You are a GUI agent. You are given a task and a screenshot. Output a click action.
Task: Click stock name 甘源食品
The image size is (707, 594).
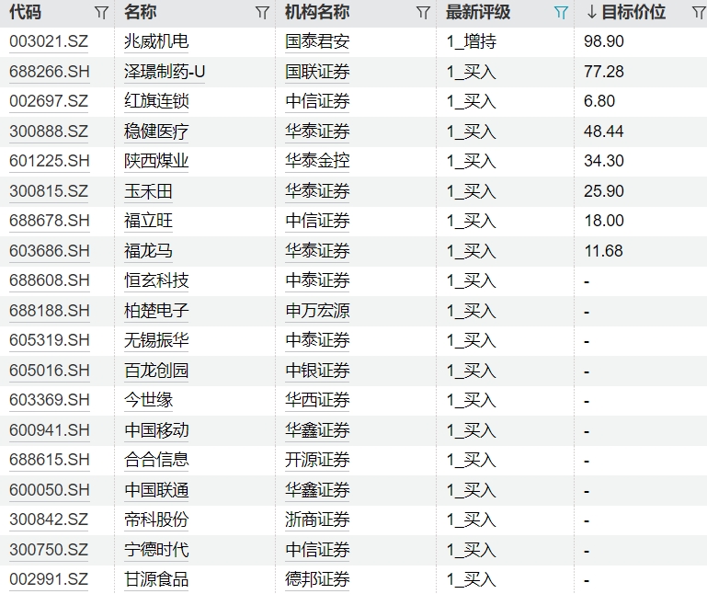[x=156, y=579]
